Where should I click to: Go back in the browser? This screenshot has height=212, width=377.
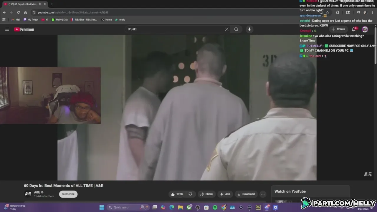point(4,12)
